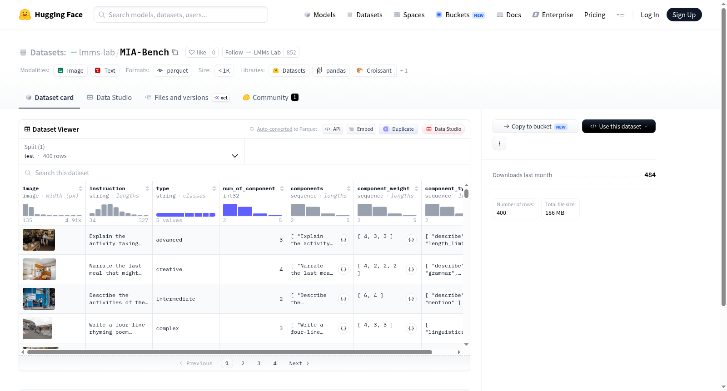The height and width of the screenshot is (391, 727).
Task: Click the Sign Up button
Action: [x=684, y=15]
